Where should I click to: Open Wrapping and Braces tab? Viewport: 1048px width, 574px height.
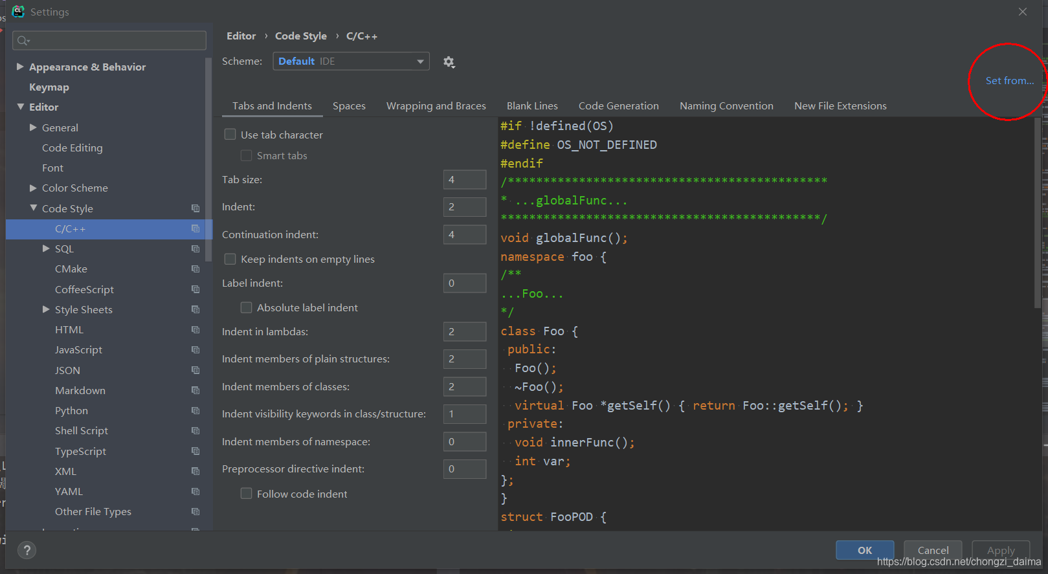(436, 105)
